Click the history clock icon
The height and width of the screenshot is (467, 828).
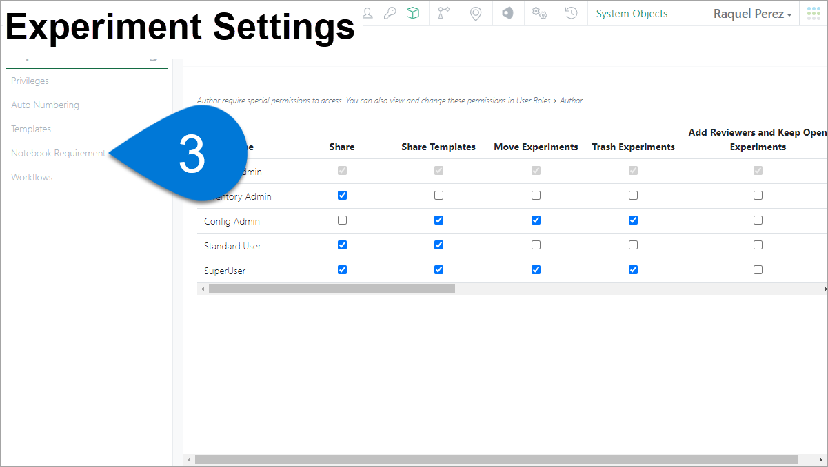tap(571, 13)
